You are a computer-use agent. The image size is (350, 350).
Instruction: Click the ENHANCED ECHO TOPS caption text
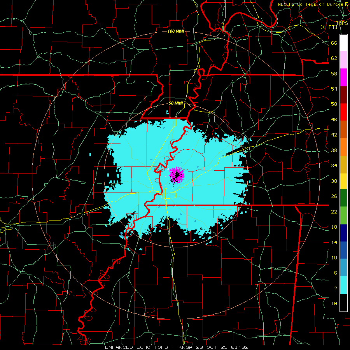point(136,347)
